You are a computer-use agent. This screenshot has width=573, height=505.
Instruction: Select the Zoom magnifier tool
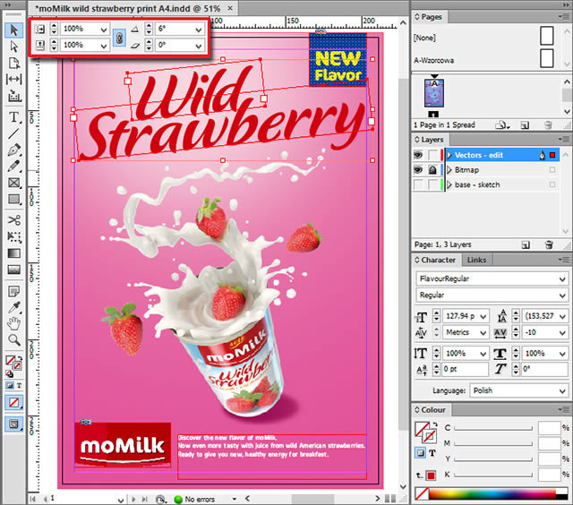click(14, 340)
